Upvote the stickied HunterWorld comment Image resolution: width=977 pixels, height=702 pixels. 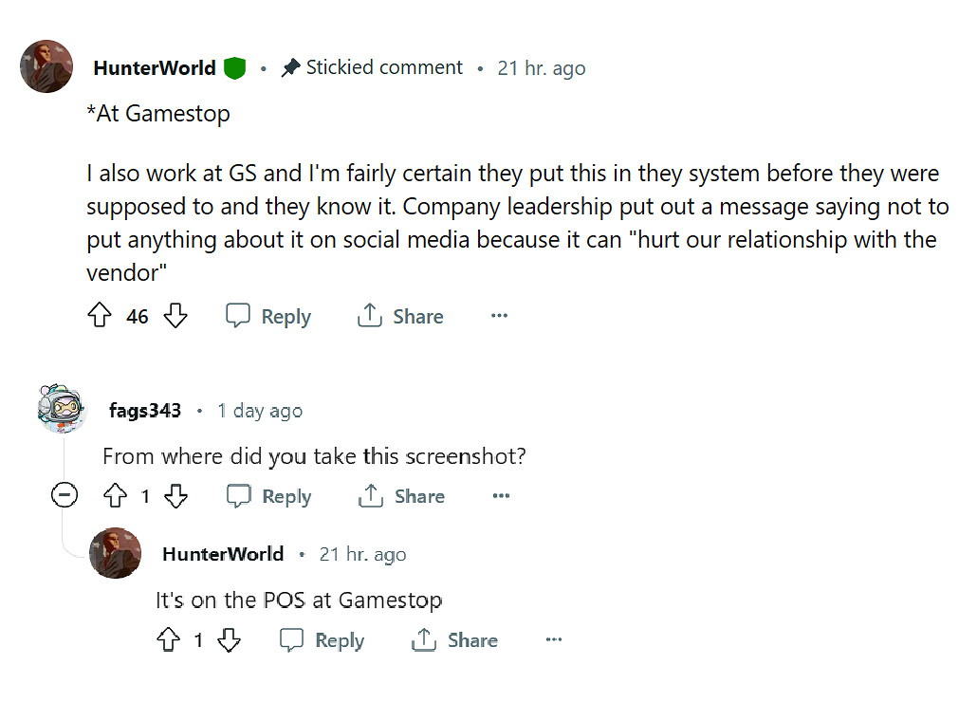coord(100,317)
